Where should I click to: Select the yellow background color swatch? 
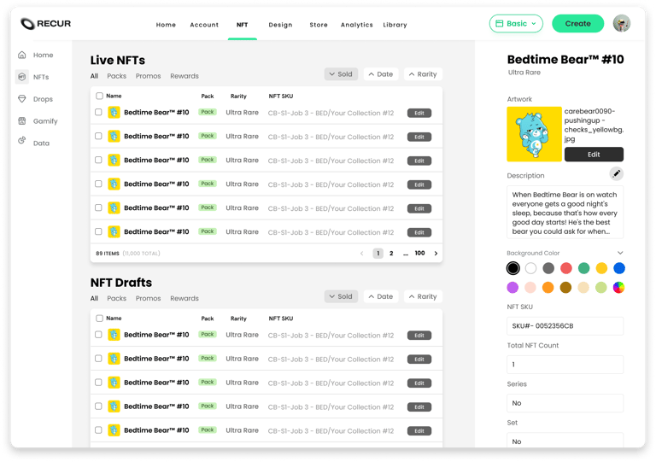click(601, 268)
